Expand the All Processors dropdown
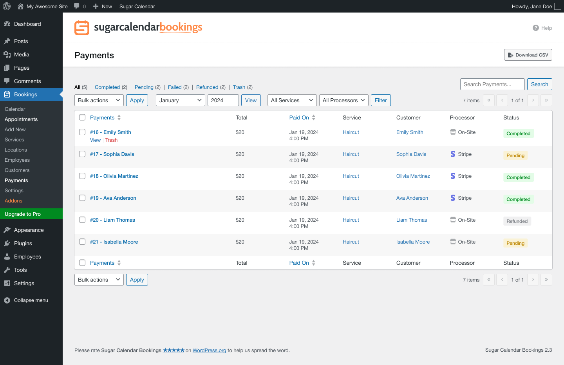Viewport: 564px width, 365px height. tap(343, 100)
